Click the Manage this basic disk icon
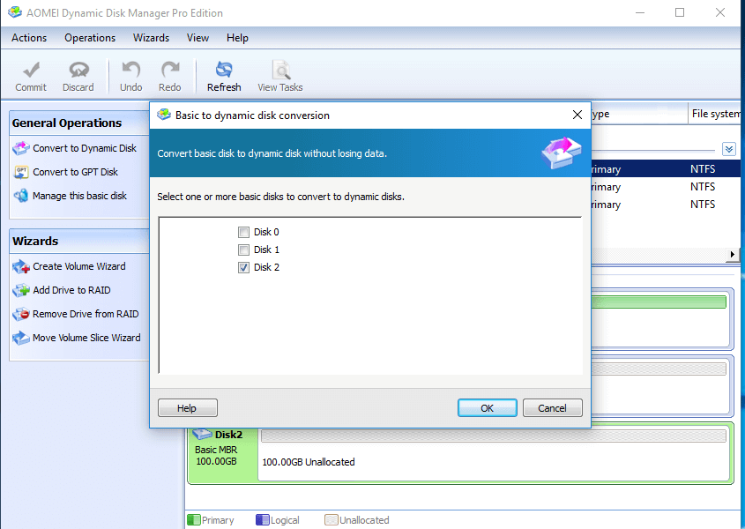This screenshot has width=745, height=529. pyautogui.click(x=21, y=196)
